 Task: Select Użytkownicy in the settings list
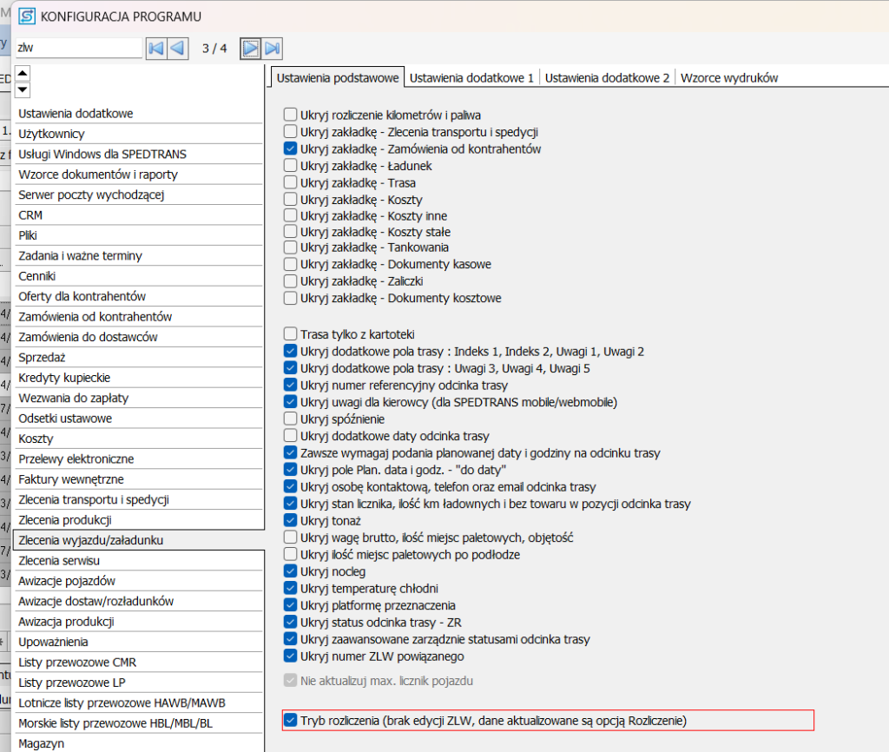click(139, 134)
